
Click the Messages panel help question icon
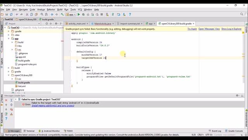click(x=6, y=119)
